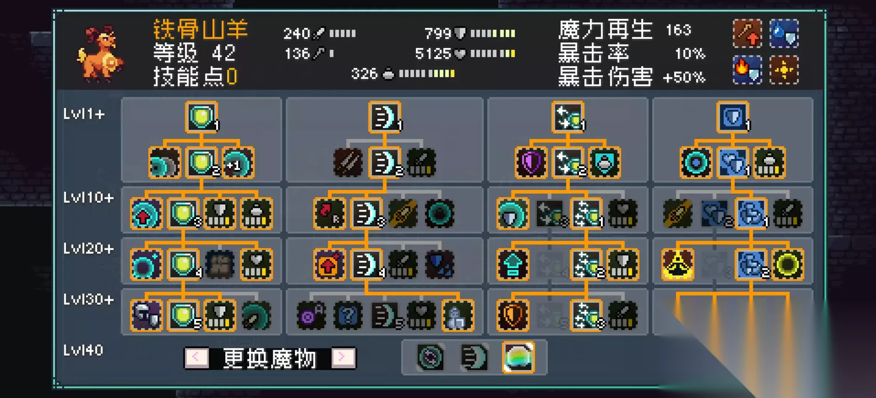Switch to the next monster with right arrow
This screenshot has height=398, width=876.
pyautogui.click(x=343, y=357)
